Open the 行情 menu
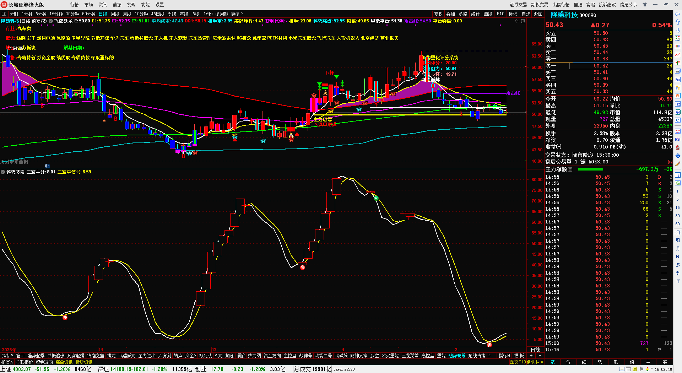Image resolution: width=682 pixels, height=373 pixels. [x=75, y=5]
